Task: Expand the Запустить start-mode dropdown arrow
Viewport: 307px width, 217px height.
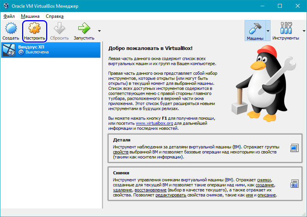Action: [x=100, y=31]
